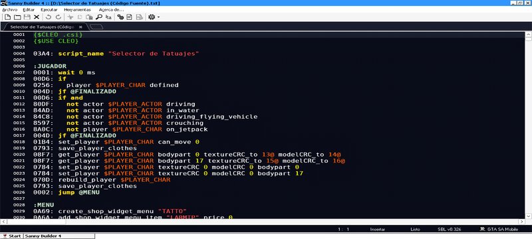Viewport: 532px width, 239px height.
Task: Create a new file with the blank page icon
Action: coord(7,17)
